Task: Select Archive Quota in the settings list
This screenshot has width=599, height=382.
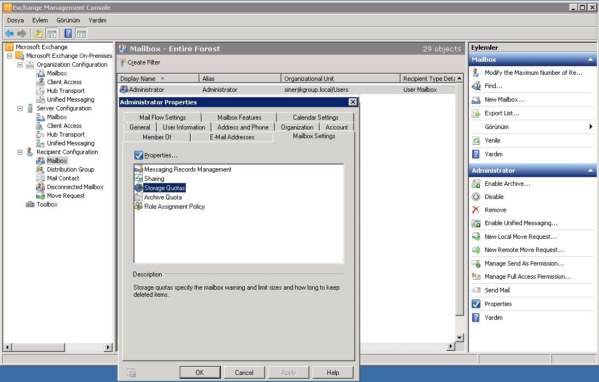Action: point(163,197)
